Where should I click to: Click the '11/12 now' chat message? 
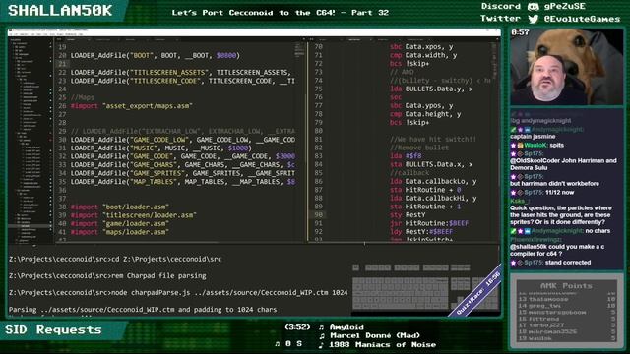pyautogui.click(x=542, y=193)
